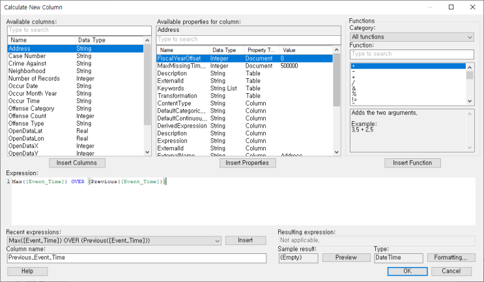Click the Column name text field
Image resolution: width=484 pixels, height=282 pixels.
(137, 258)
